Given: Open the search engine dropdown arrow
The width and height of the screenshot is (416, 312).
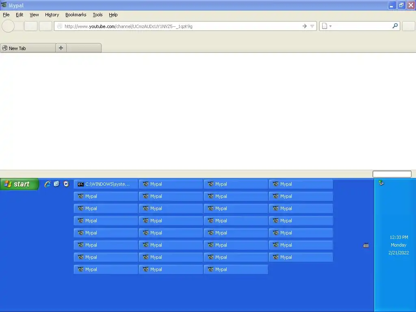Looking at the screenshot, I should pos(330,26).
